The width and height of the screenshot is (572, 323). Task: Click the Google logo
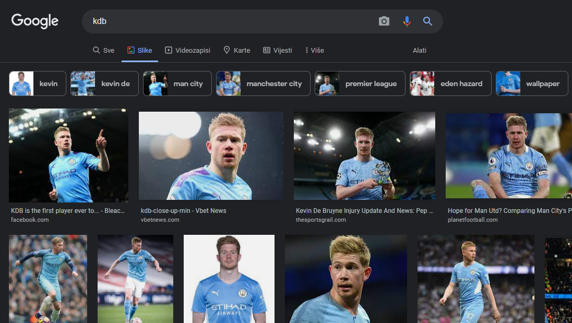tap(34, 21)
